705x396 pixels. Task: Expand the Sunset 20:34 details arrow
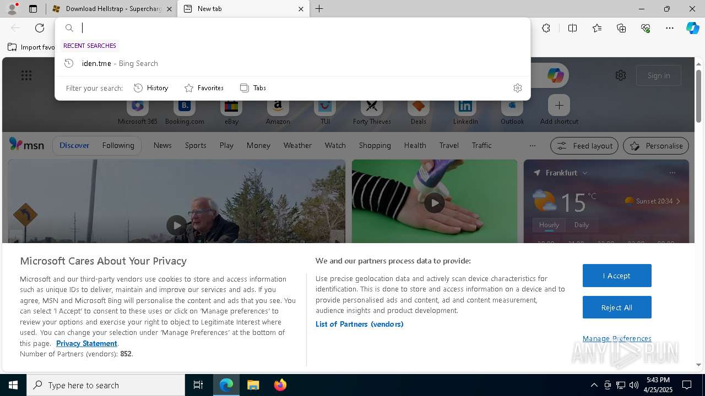coord(678,201)
